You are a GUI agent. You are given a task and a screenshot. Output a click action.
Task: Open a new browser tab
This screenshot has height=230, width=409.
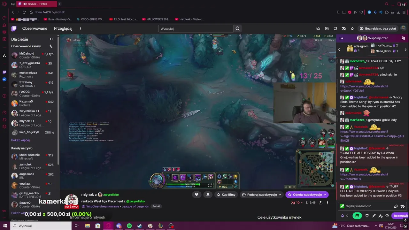[x=60, y=4]
